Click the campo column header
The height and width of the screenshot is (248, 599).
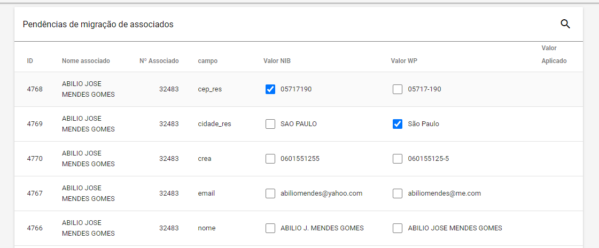click(208, 61)
